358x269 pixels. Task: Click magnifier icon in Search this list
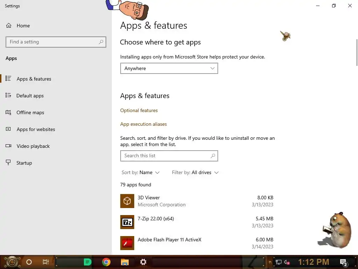[213, 156]
